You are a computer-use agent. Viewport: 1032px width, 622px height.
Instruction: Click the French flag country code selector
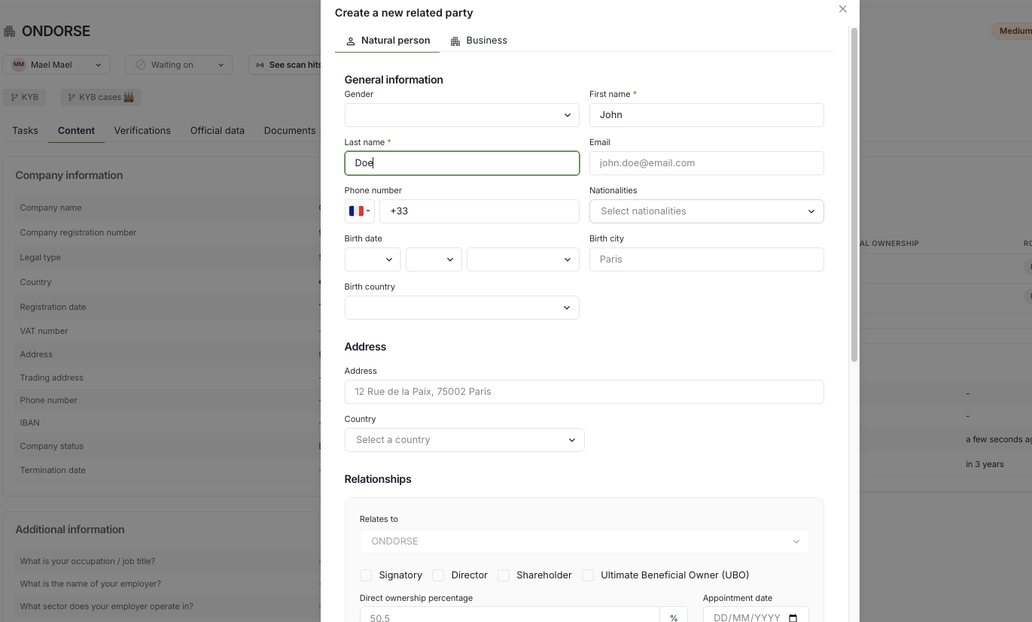point(359,211)
